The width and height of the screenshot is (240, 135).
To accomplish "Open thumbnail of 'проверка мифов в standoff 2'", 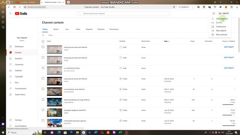I will tap(54, 112).
